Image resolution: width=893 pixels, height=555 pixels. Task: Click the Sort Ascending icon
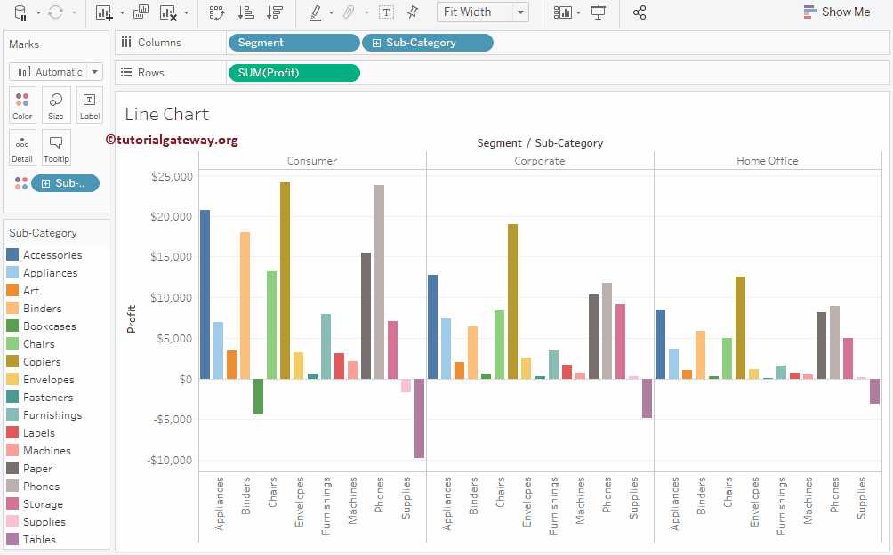pyautogui.click(x=247, y=13)
